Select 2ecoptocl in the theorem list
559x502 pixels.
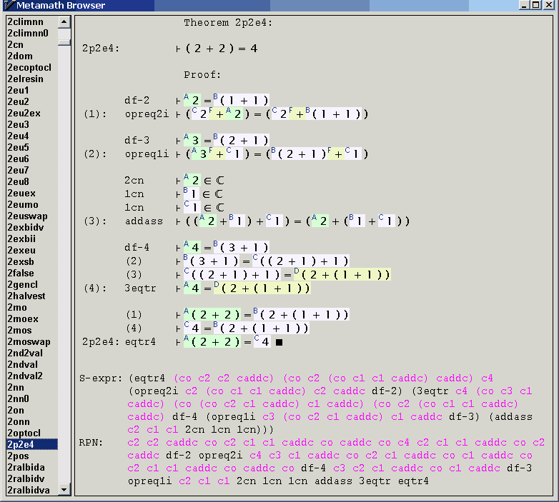click(x=29, y=68)
